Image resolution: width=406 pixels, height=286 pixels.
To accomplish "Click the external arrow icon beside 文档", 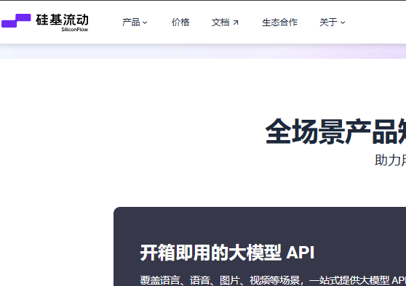I will click(x=235, y=23).
